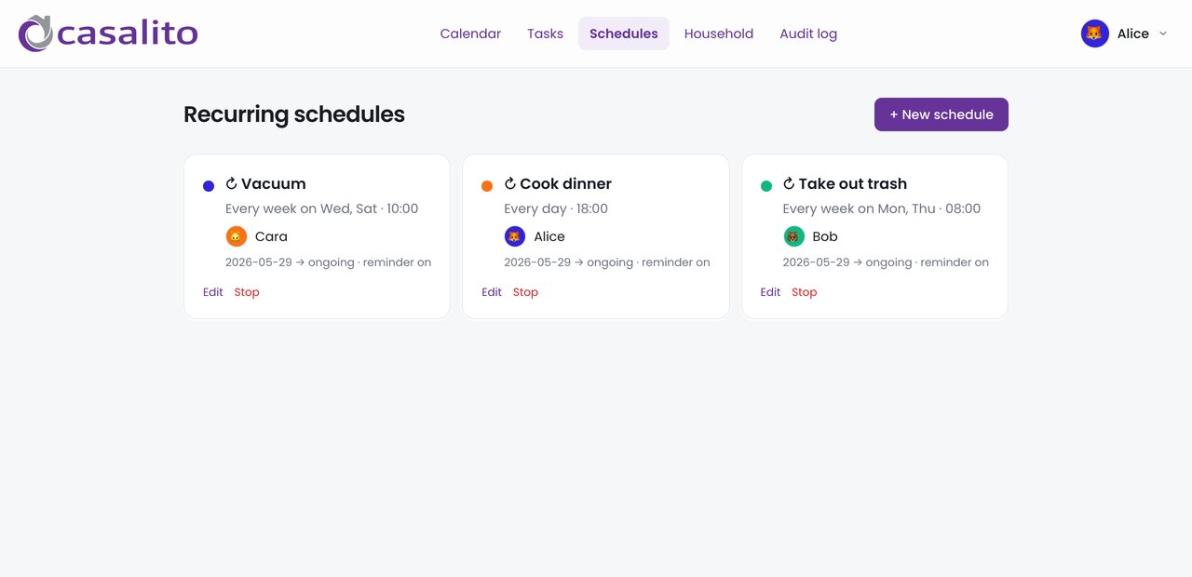
Task: Click the Vacuum card's date range line
Action: (329, 262)
